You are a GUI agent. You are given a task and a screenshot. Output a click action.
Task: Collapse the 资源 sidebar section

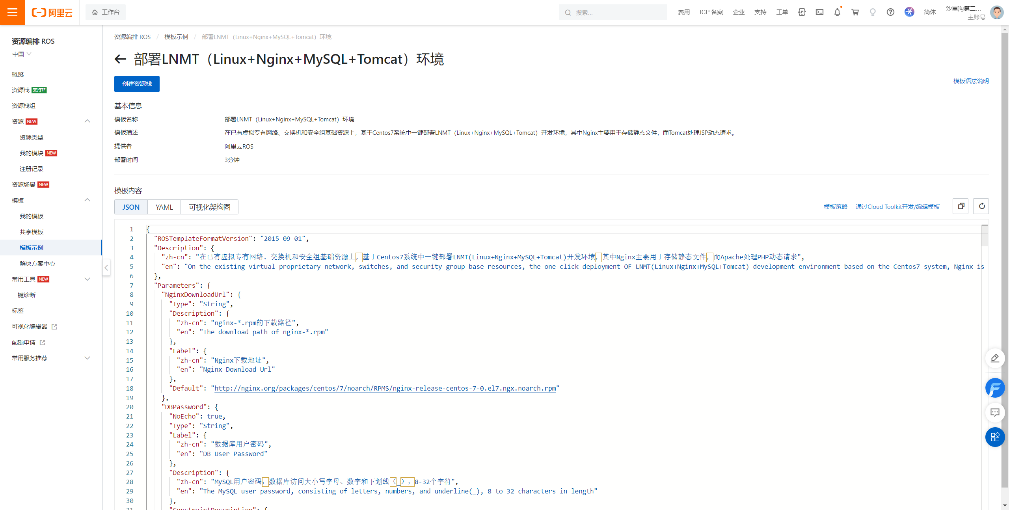click(x=87, y=121)
